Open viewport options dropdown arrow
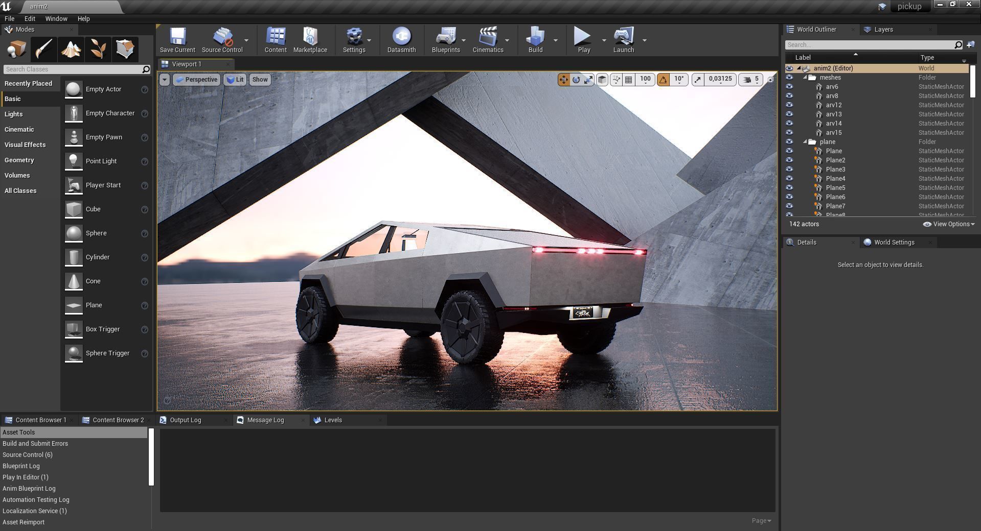This screenshot has width=981, height=531. pos(164,80)
